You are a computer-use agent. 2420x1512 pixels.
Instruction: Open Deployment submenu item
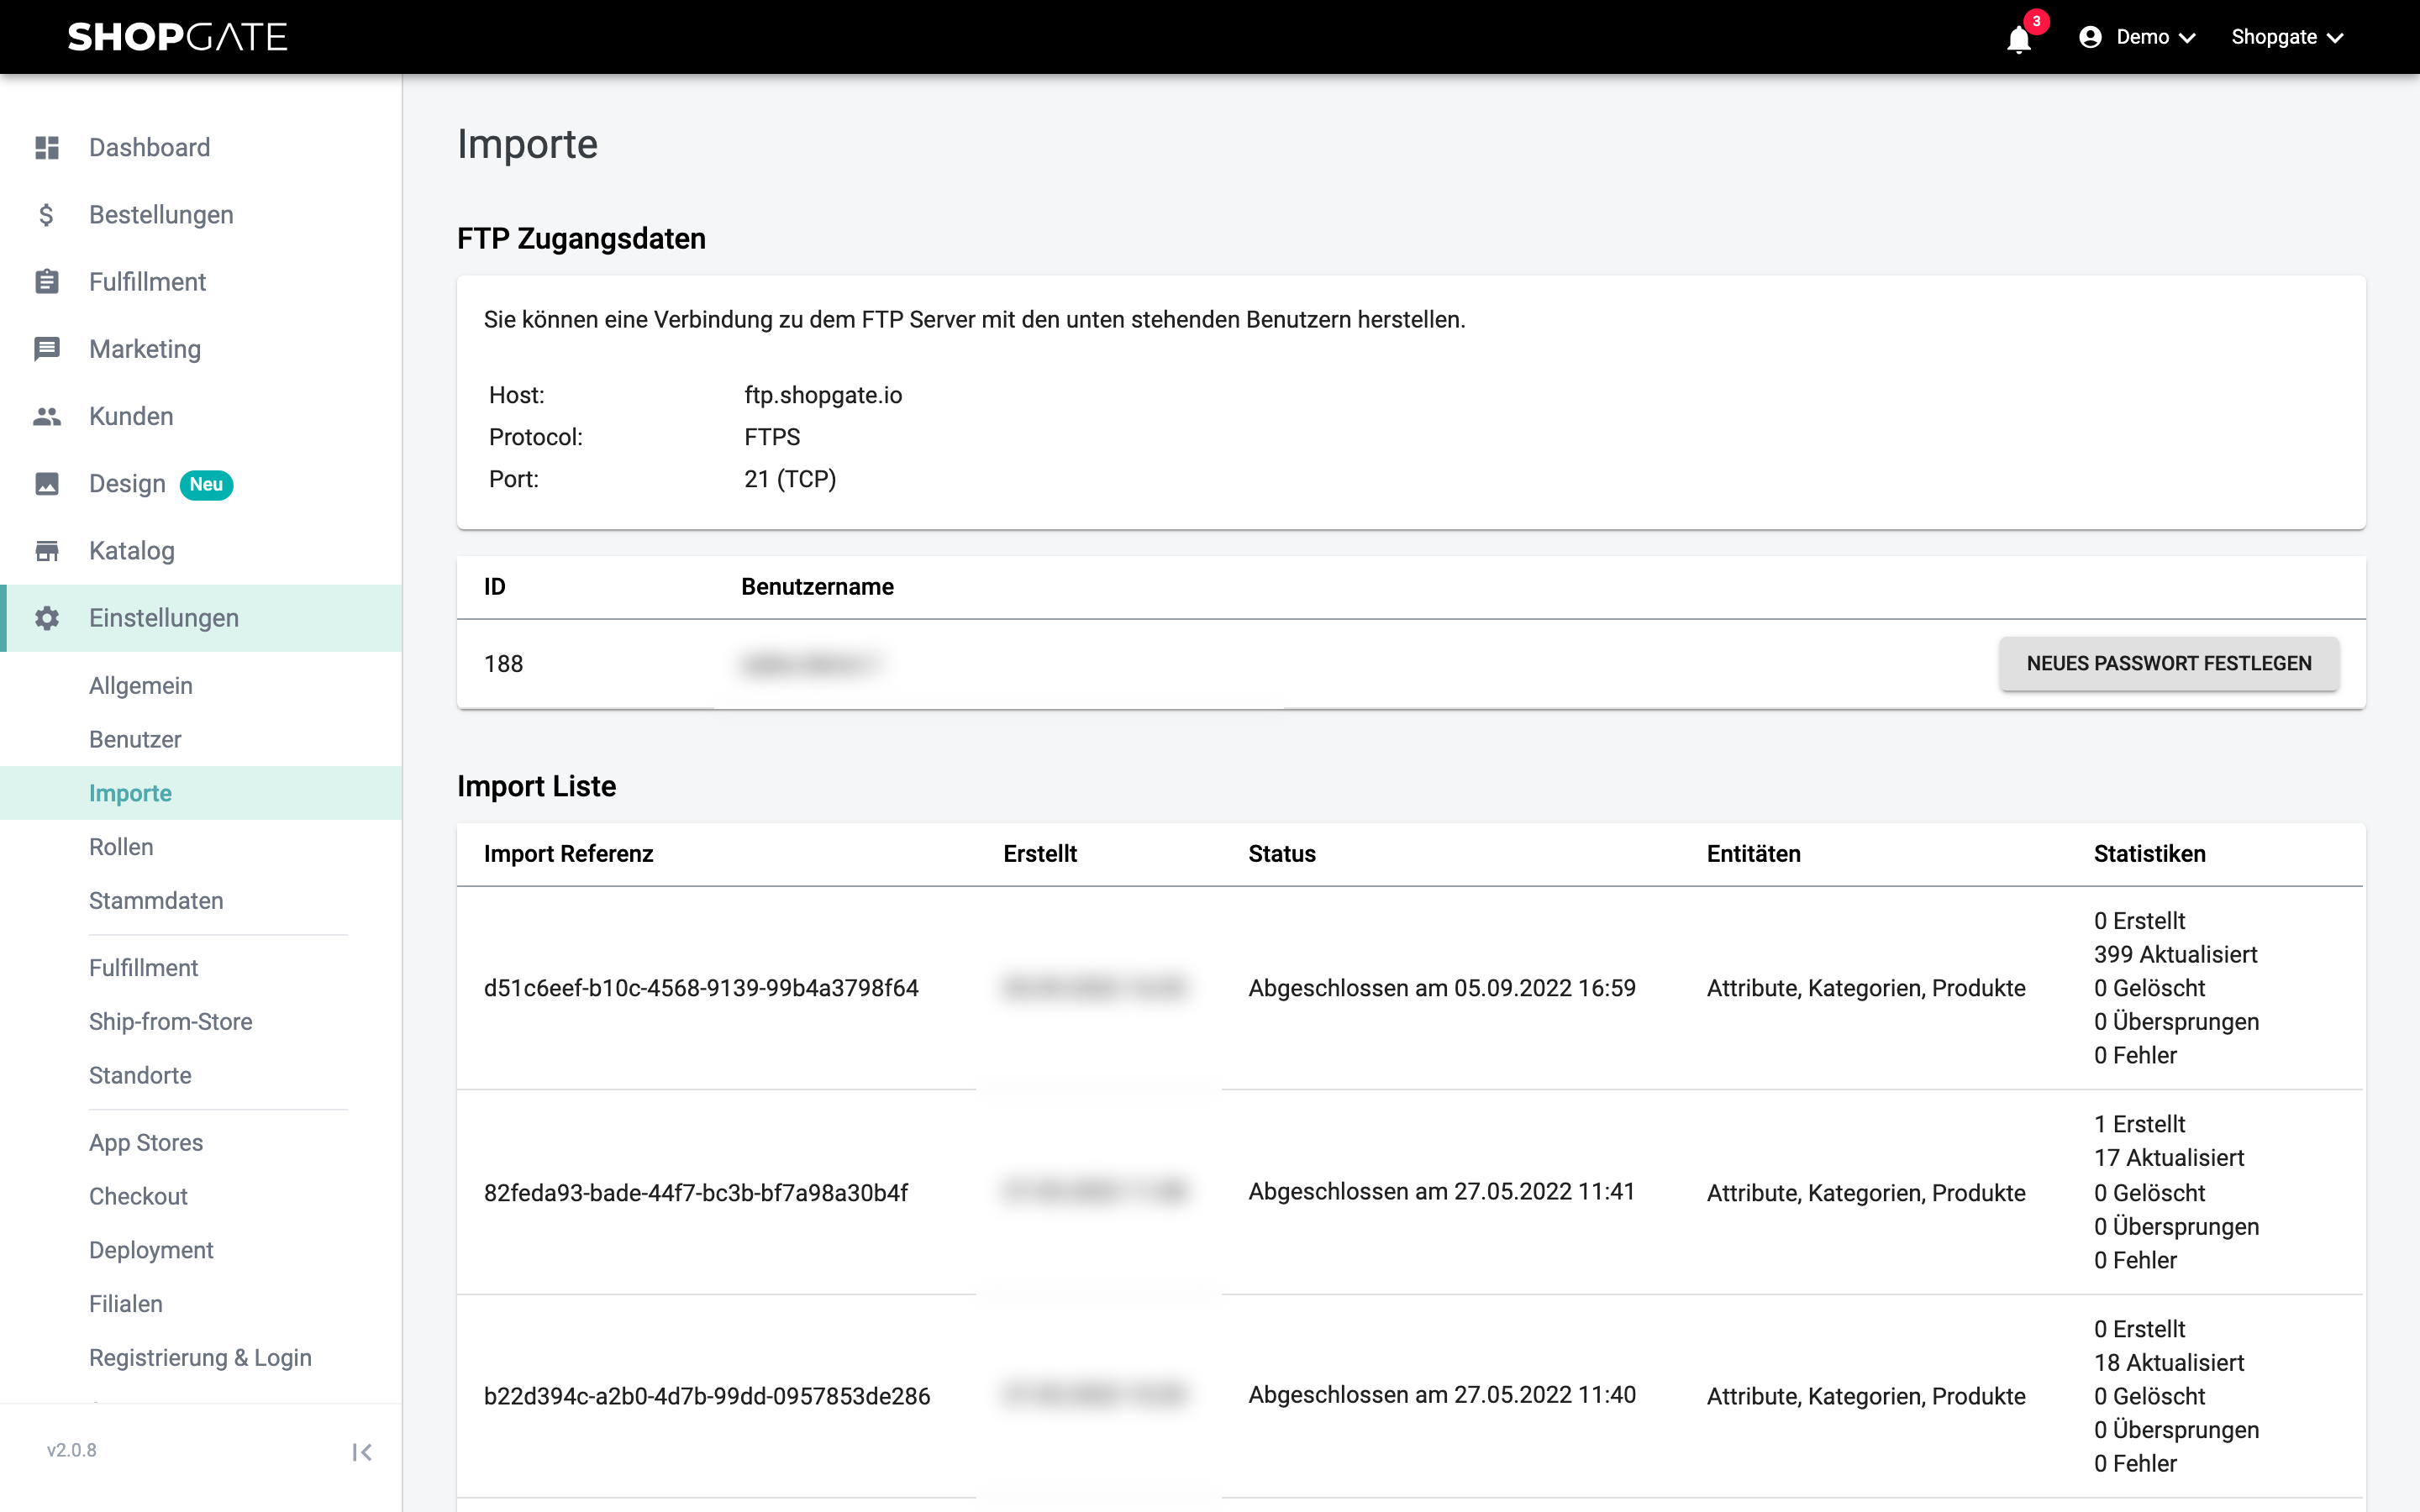151,1251
